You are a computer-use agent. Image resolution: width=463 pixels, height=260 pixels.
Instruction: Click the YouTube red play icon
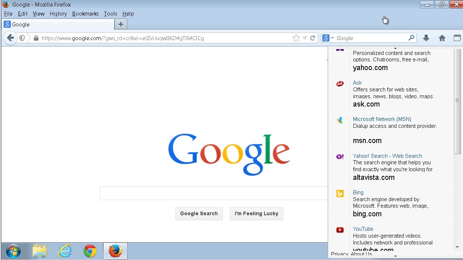pos(340,230)
